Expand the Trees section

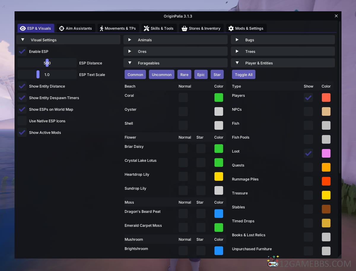[x=283, y=51]
